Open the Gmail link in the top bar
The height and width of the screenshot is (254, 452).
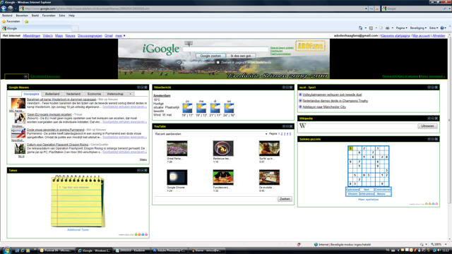[109, 36]
